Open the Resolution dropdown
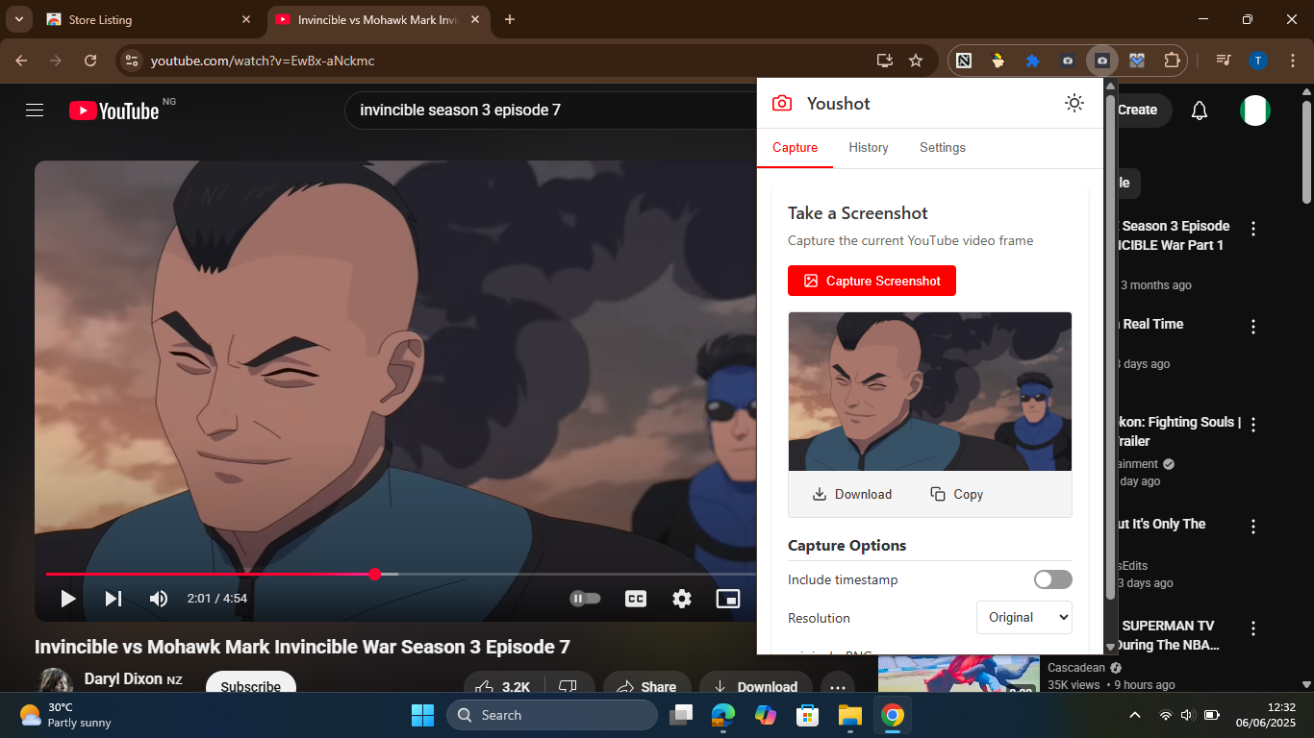Viewport: 1314px width, 738px height. [x=1023, y=617]
